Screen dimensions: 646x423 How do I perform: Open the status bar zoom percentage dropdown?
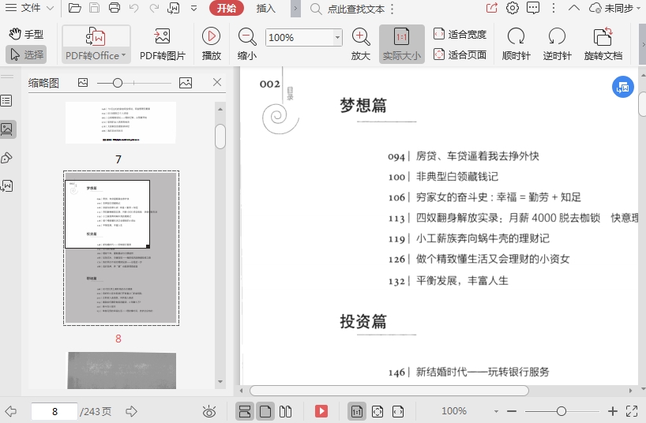(496, 411)
